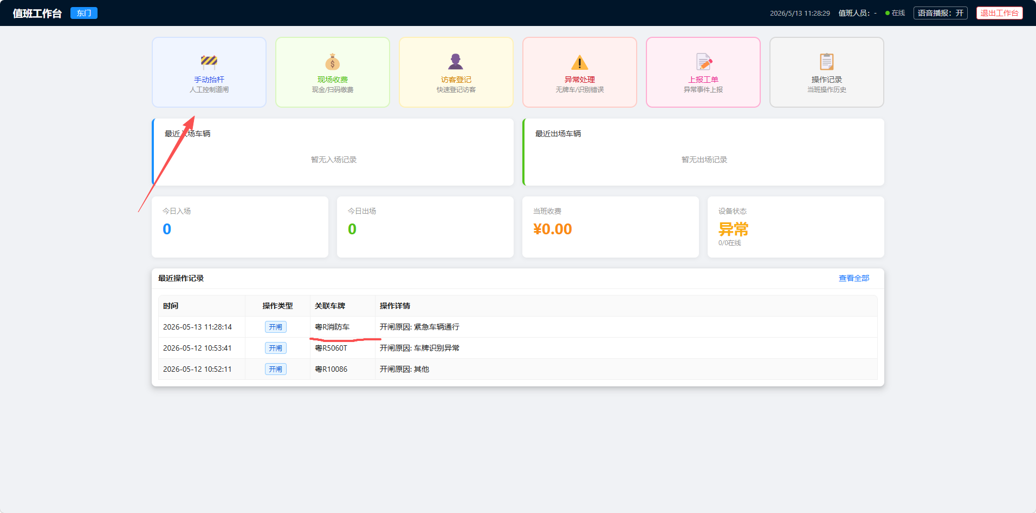Click detail 开闸原因: 紧急车辆通行
Screen dimensions: 1036x513
click(x=419, y=327)
